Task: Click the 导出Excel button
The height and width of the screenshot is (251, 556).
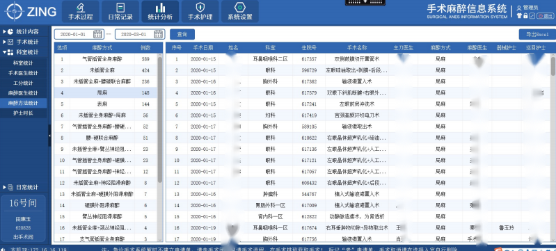Action: (537, 34)
